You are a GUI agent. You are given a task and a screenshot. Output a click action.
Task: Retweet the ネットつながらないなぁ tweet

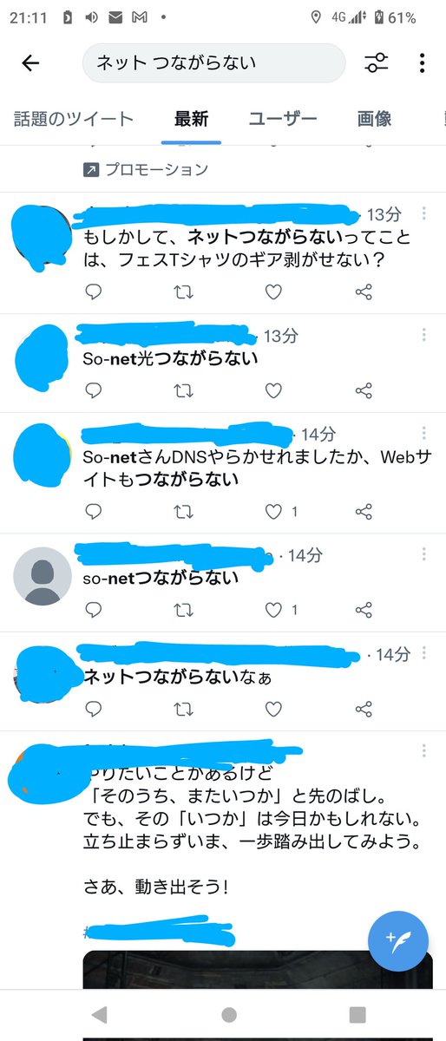pos(184,709)
